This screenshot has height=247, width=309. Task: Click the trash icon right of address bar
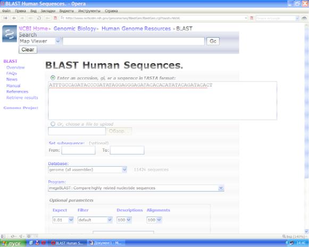tap(252, 18)
